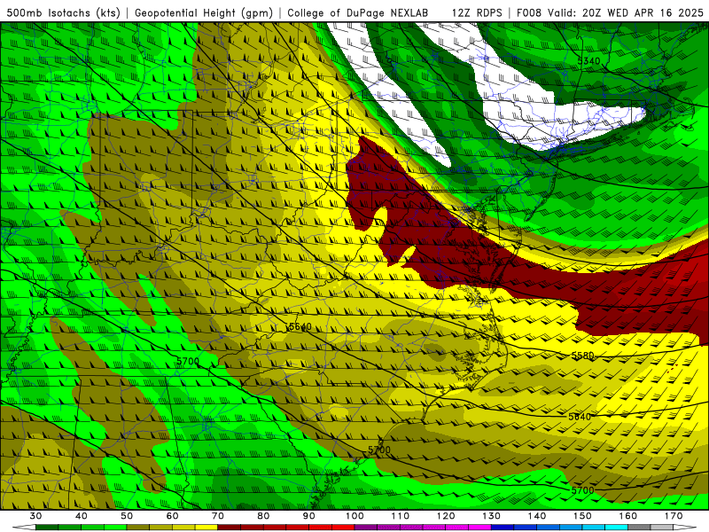Click the legend value 100

[x=354, y=516]
